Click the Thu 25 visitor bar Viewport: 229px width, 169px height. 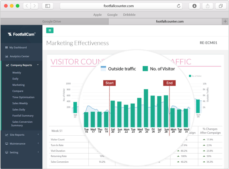coord(146,108)
